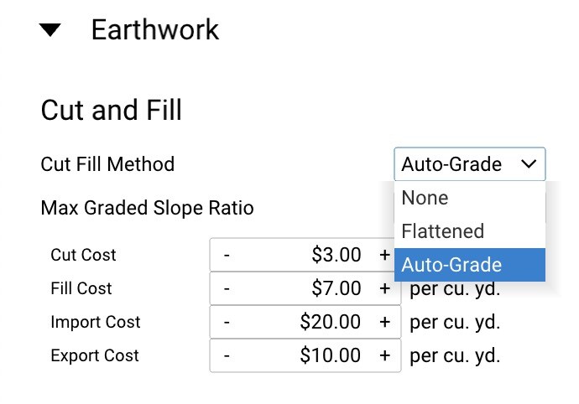Increase Import Cost with plus button
The width and height of the screenshot is (579, 404).
click(384, 322)
